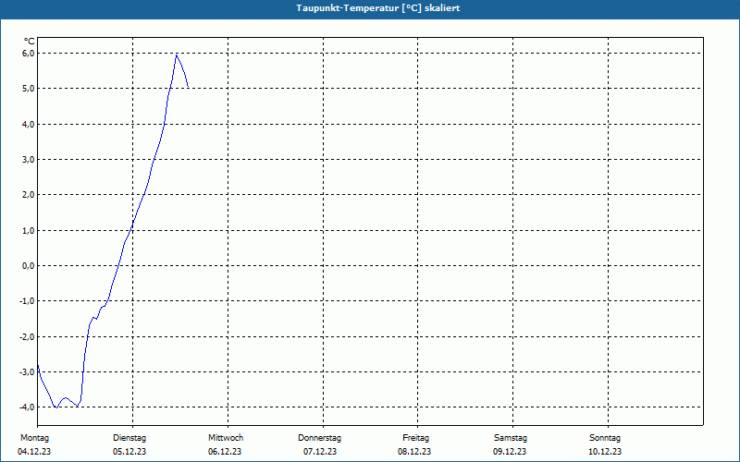Click the date 04.12.23
This screenshot has height=462, width=740.
tap(34, 452)
